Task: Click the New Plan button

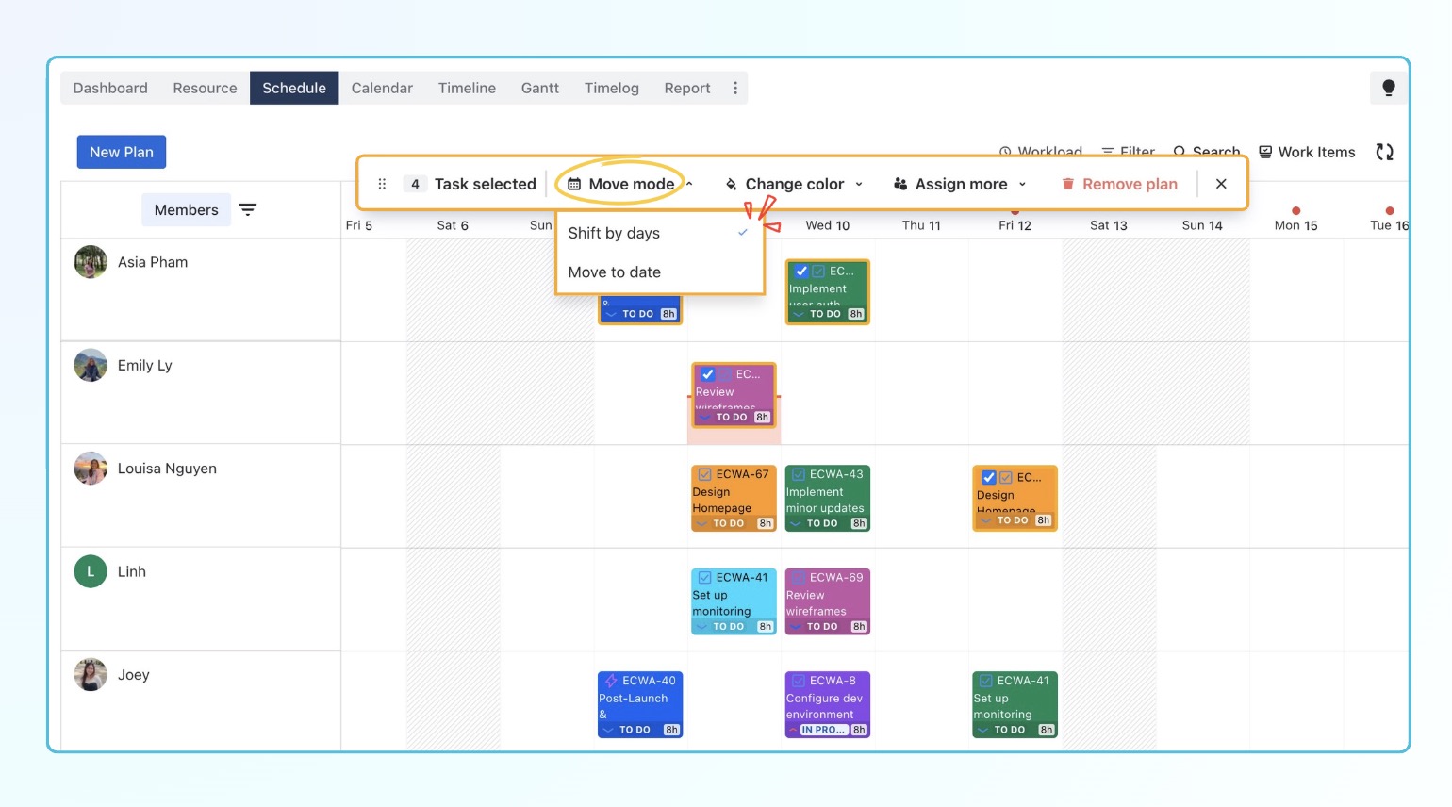Action: [x=122, y=152]
